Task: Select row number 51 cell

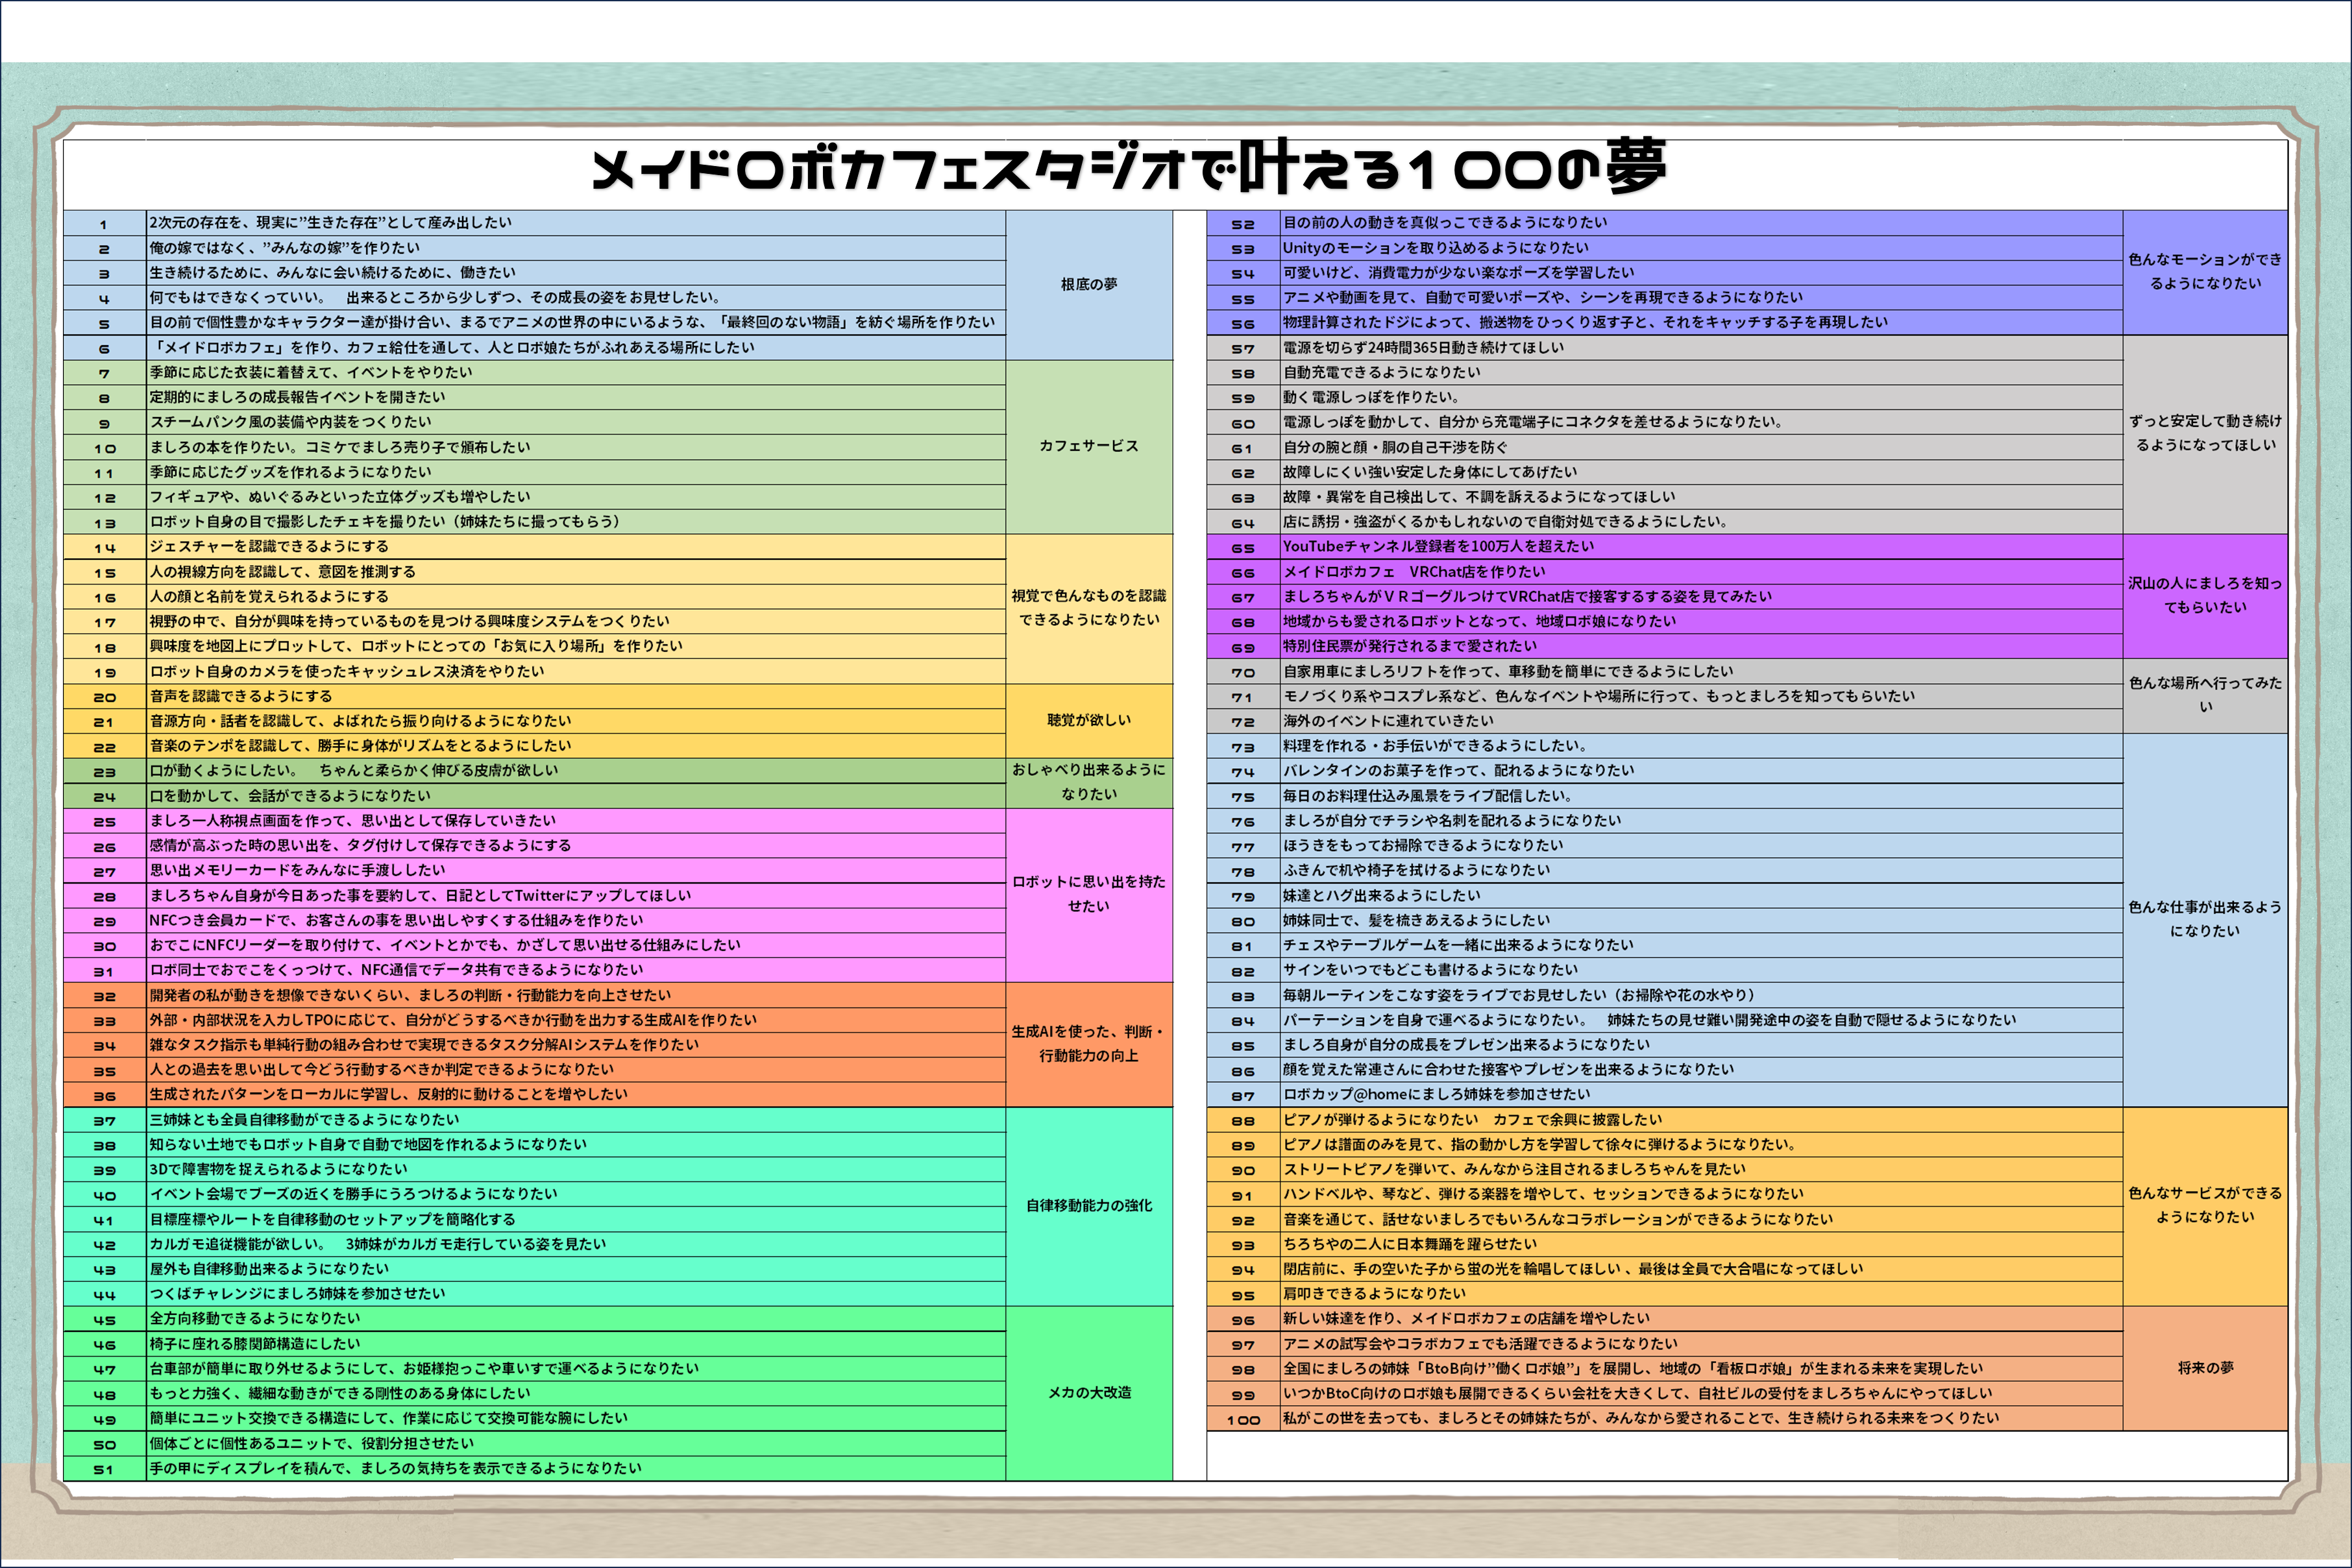Action: click(104, 1469)
